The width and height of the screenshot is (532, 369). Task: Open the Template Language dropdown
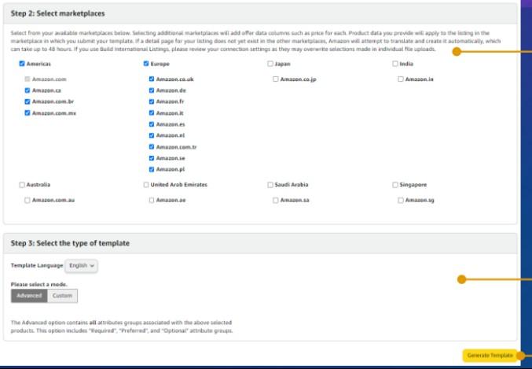[x=82, y=266]
